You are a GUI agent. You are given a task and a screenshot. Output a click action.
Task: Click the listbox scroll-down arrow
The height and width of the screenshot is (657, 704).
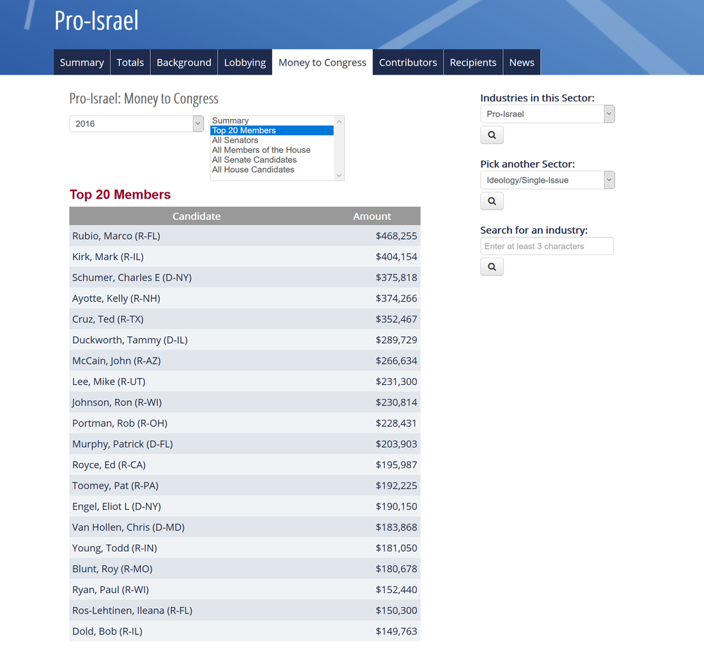pos(340,176)
